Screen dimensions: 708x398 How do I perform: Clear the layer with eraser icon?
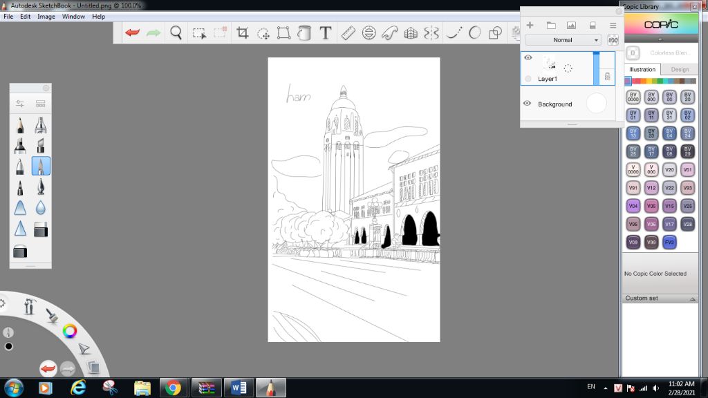coord(593,26)
